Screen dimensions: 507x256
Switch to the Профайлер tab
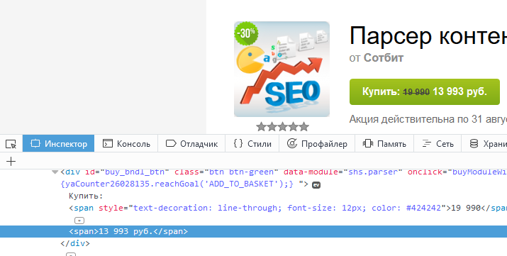pyautogui.click(x=317, y=143)
